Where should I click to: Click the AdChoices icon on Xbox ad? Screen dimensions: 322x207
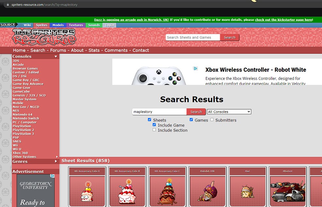pyautogui.click(x=195, y=68)
